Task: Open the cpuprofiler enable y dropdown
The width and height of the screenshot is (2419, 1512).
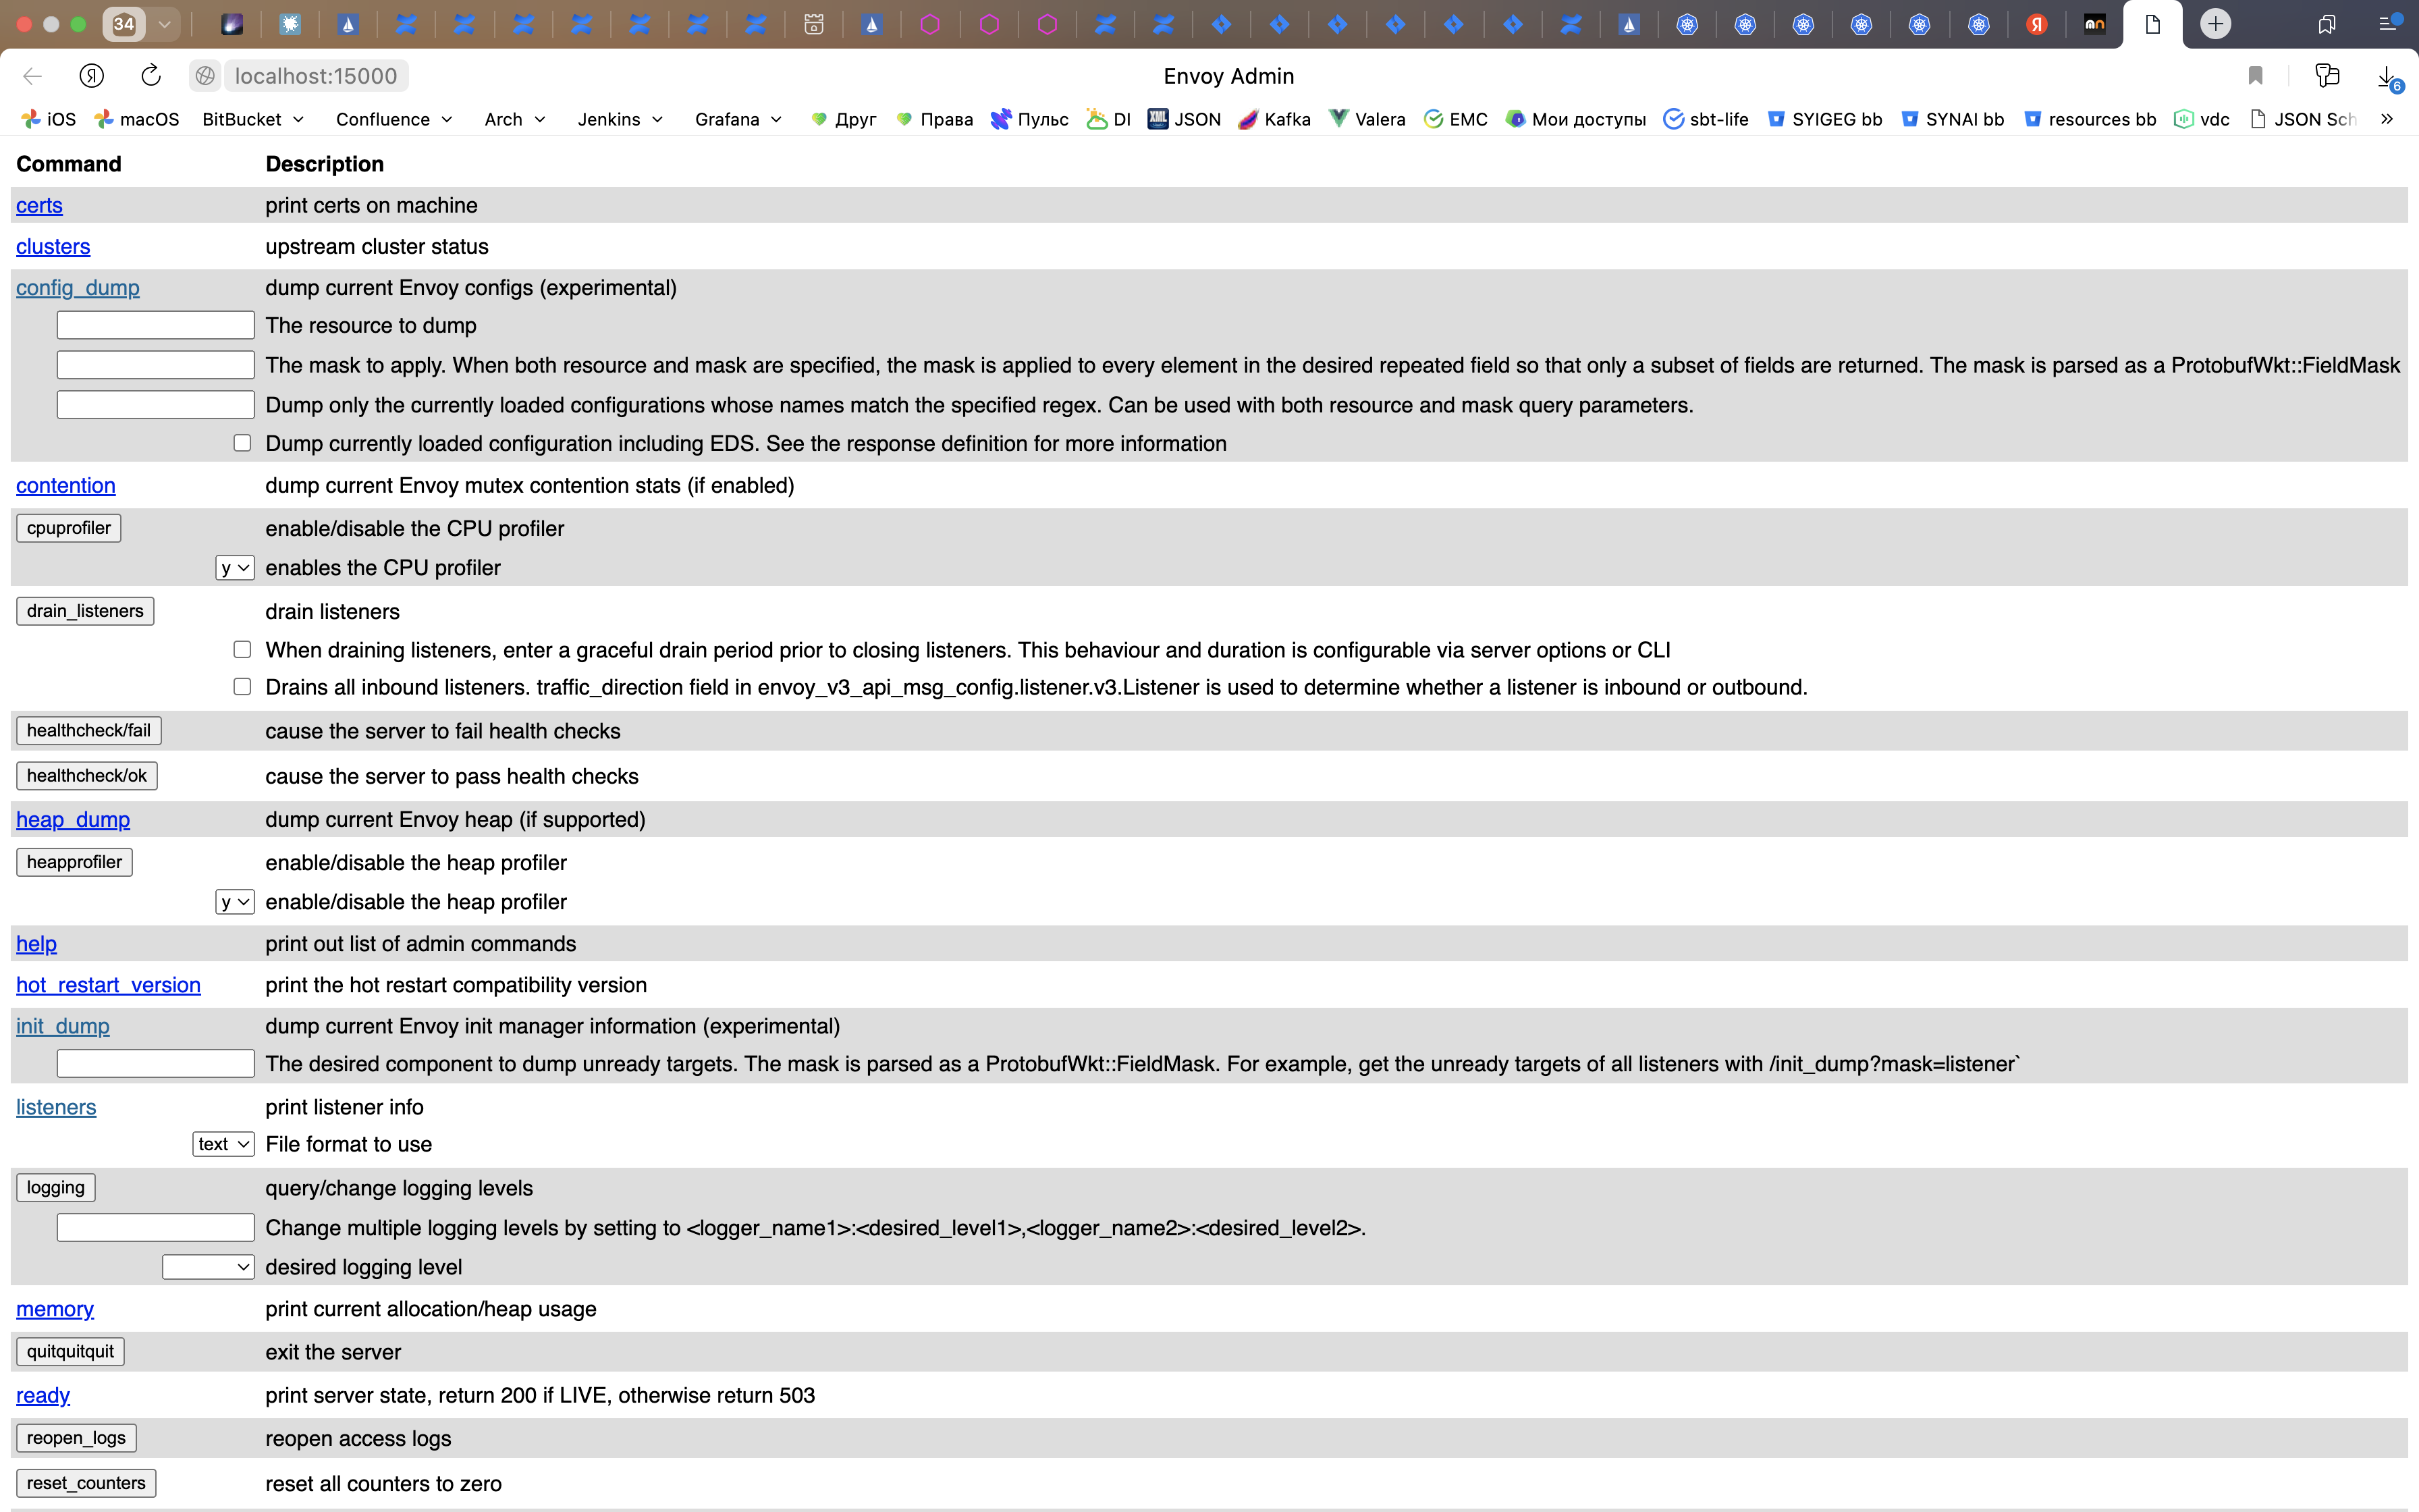Action: [235, 568]
